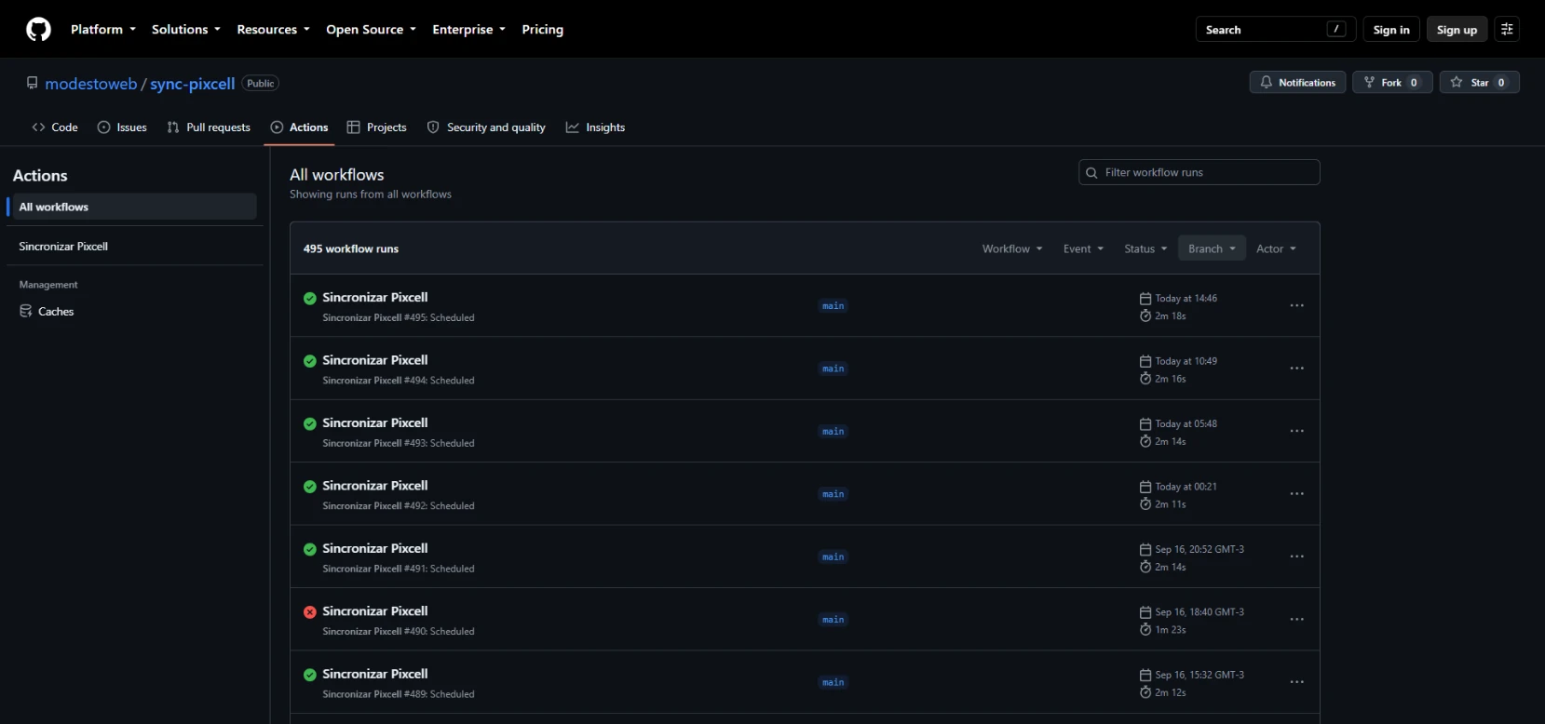Click the Notifications button
This screenshot has width=1545, height=724.
(1297, 83)
